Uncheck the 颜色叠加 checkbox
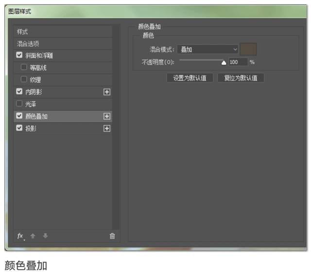Image resolution: width=311 pixels, height=272 pixels. (19, 116)
